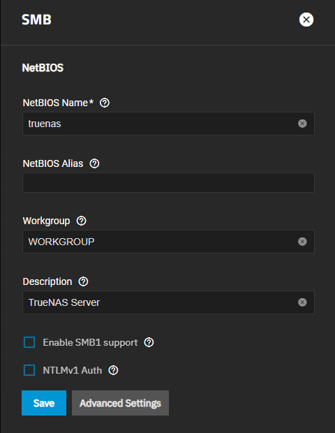View Description field help tooltip
The width and height of the screenshot is (335, 433).
(x=83, y=281)
